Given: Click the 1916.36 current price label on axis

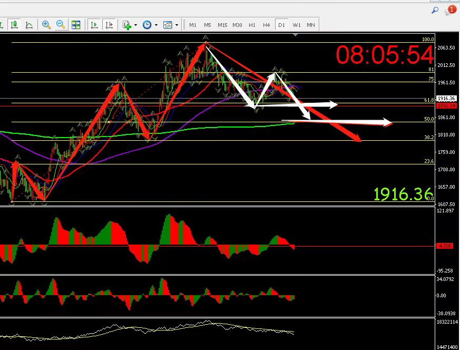Looking at the screenshot, I should (446, 99).
